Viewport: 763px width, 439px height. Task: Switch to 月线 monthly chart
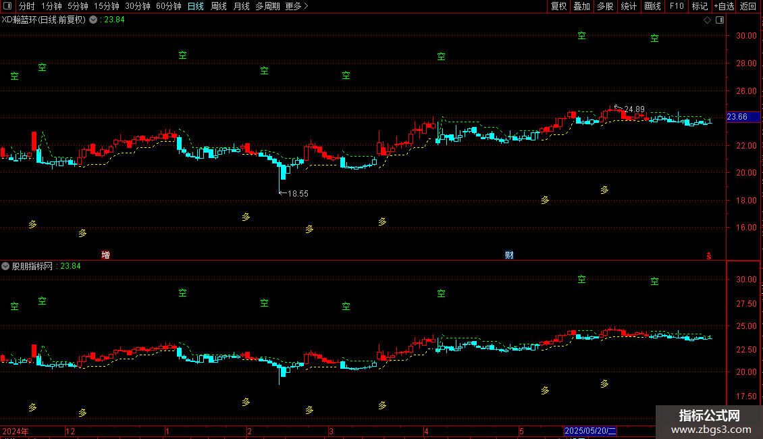[241, 6]
